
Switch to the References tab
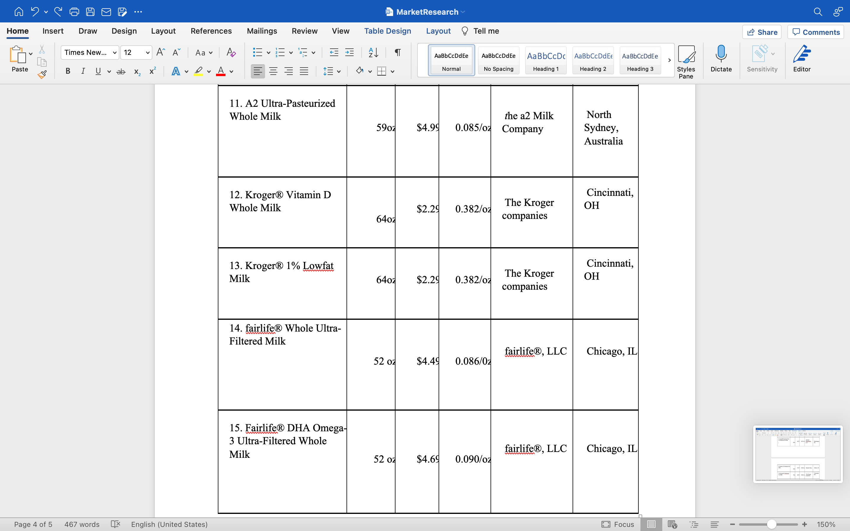(211, 31)
